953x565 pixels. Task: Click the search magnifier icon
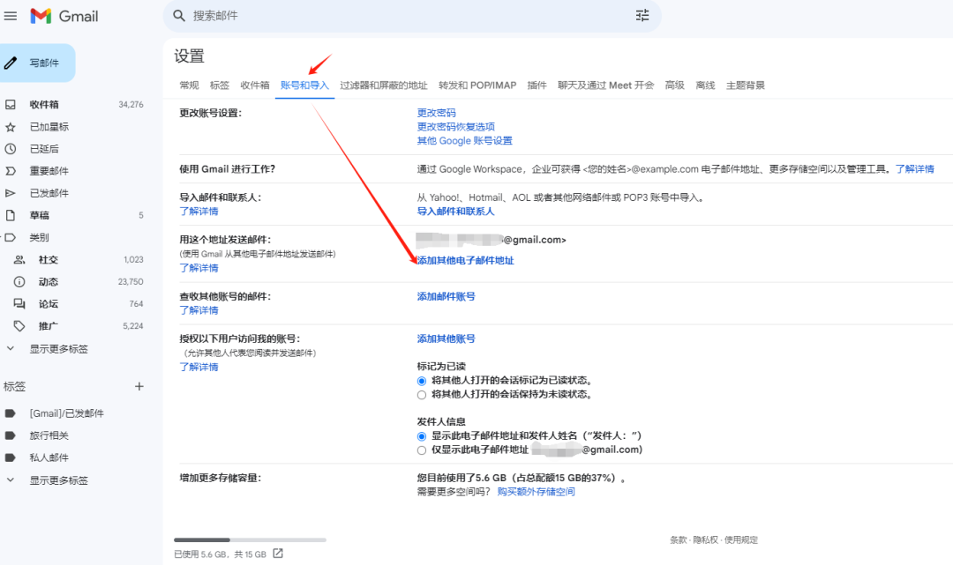[178, 16]
